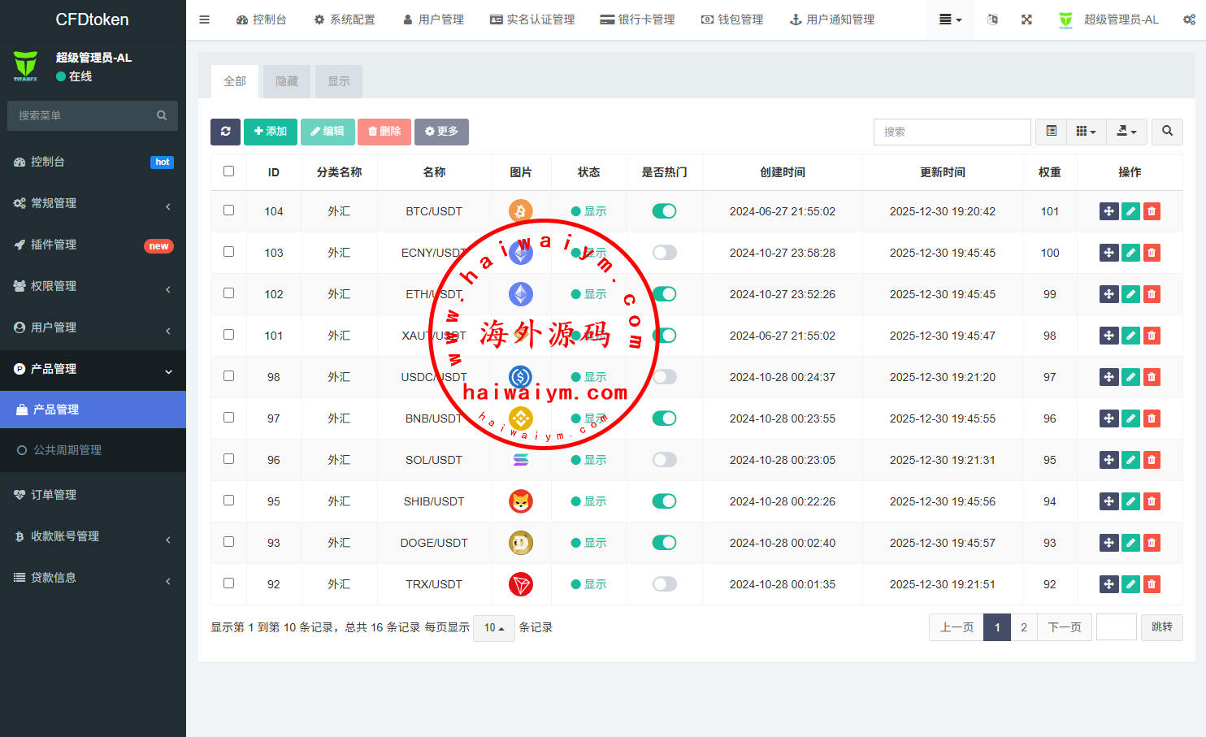
Task: Toggle hot switch for ECNY/USDT row
Action: click(x=664, y=253)
